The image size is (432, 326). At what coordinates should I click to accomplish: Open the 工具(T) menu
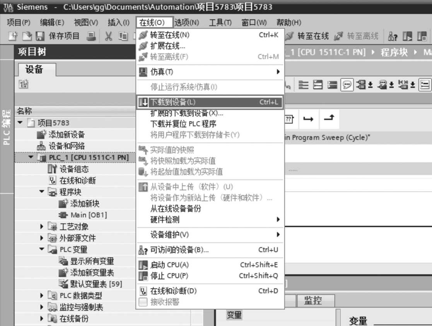point(220,22)
